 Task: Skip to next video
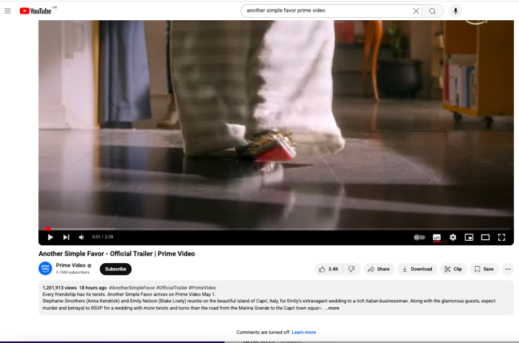pos(66,237)
